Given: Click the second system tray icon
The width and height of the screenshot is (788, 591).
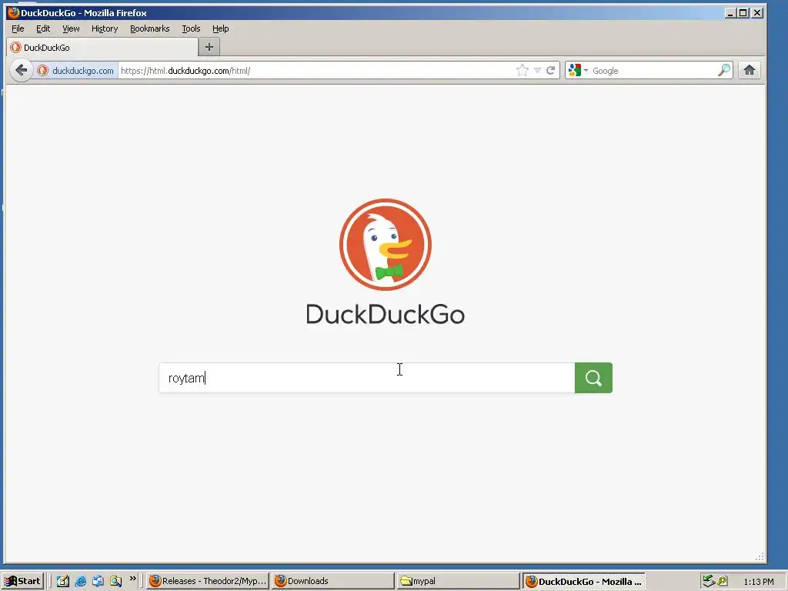Looking at the screenshot, I should [x=723, y=581].
